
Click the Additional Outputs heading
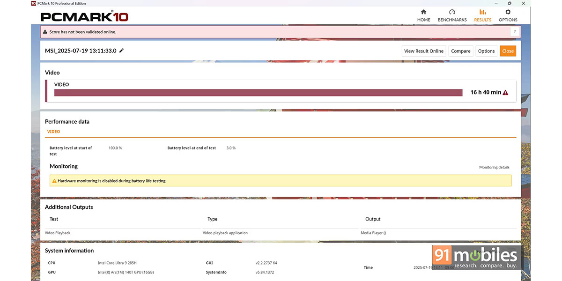point(69,207)
